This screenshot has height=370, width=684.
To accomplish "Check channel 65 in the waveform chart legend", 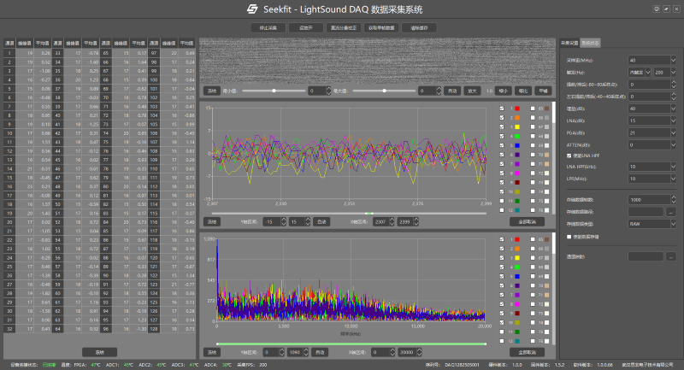I will pos(533,109).
